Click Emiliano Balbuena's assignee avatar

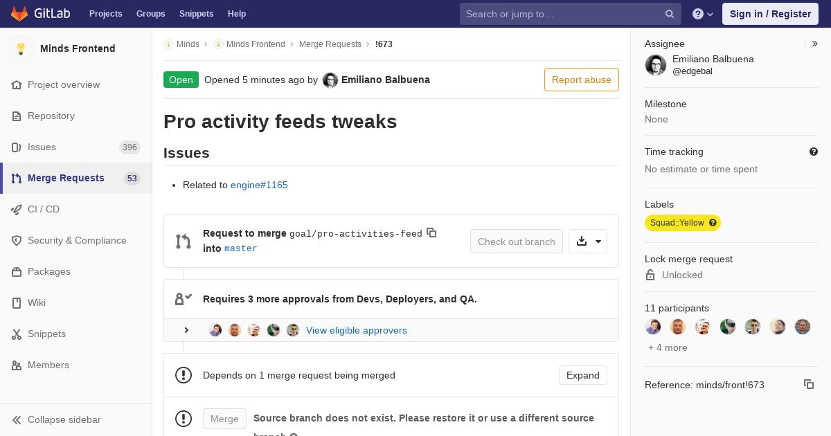[656, 65]
